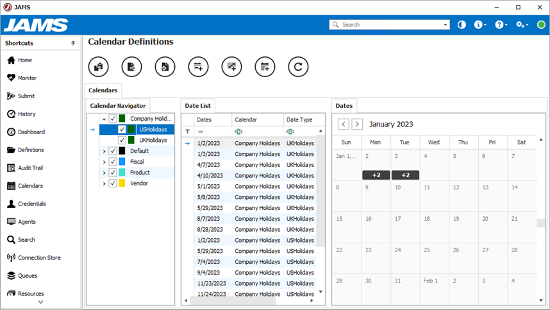550x310 pixels.
Task: Click the add calendar toolbar icon
Action: 198,67
